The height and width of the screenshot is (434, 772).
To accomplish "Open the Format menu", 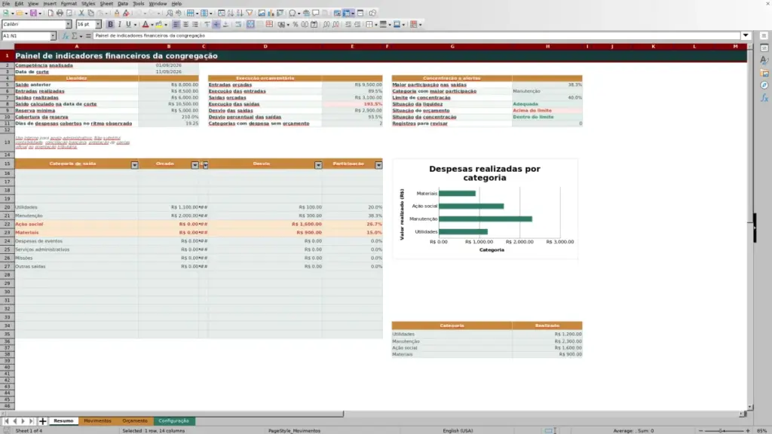I will pos(69,4).
